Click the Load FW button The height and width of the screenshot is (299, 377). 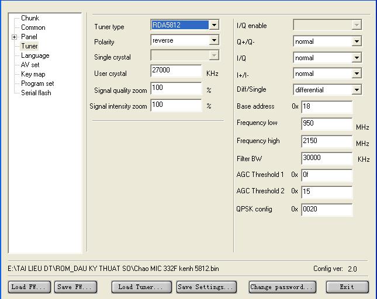coord(29,287)
